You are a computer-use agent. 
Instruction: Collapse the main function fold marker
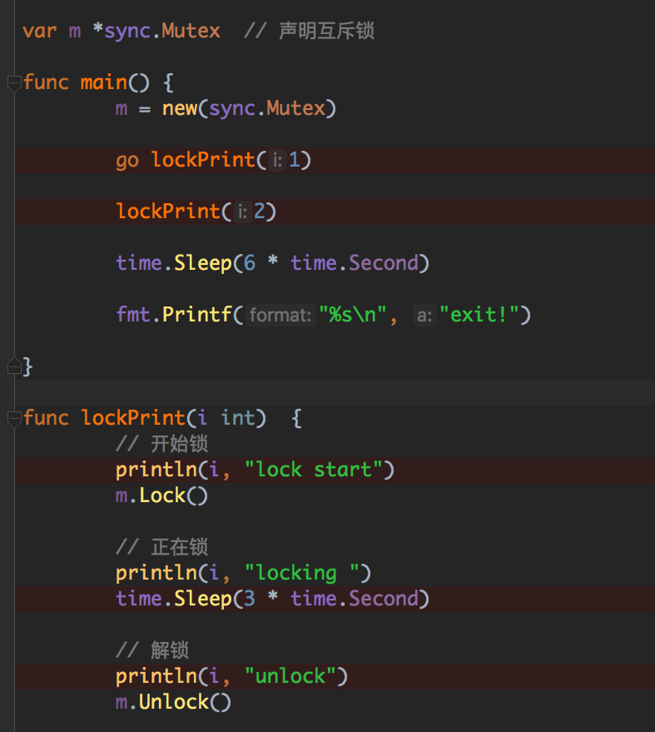click(14, 83)
